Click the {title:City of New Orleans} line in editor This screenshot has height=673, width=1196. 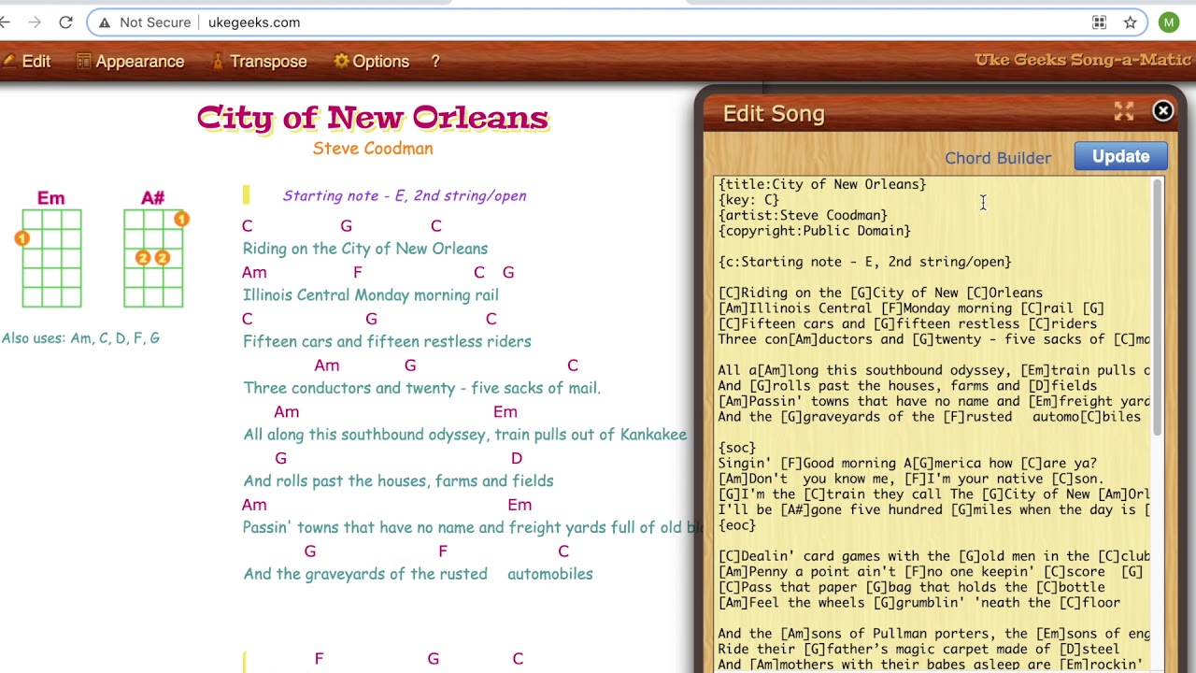pos(822,184)
